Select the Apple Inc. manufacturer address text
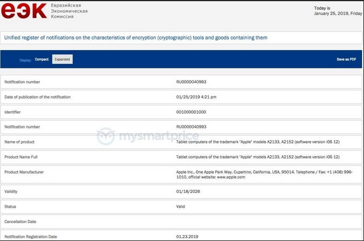 (264, 174)
